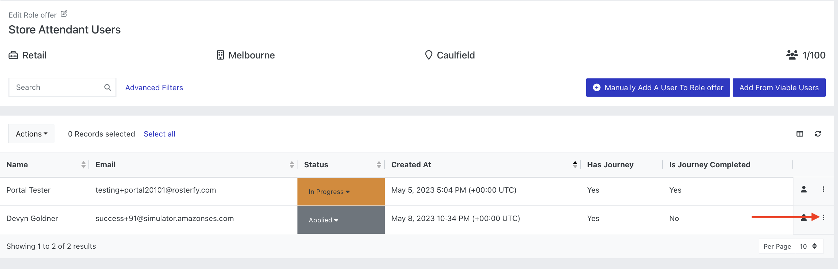
Task: Click the search magnifier icon
Action: point(108,88)
